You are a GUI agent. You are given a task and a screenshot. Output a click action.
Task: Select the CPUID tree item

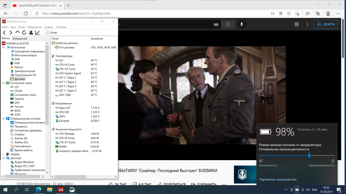click(x=16, y=91)
